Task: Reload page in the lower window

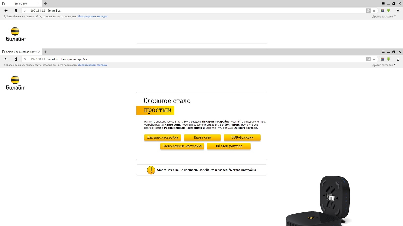Action: pos(25,59)
